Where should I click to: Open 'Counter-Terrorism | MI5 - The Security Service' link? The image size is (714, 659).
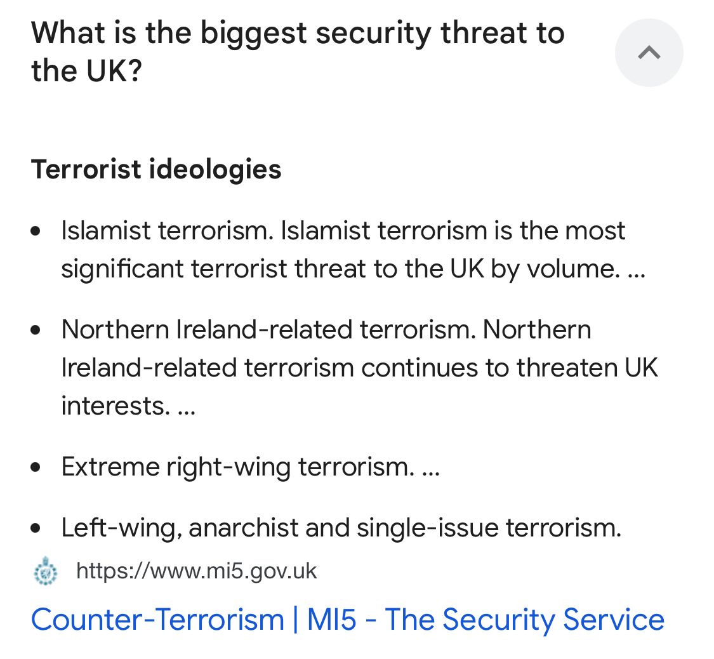click(347, 620)
